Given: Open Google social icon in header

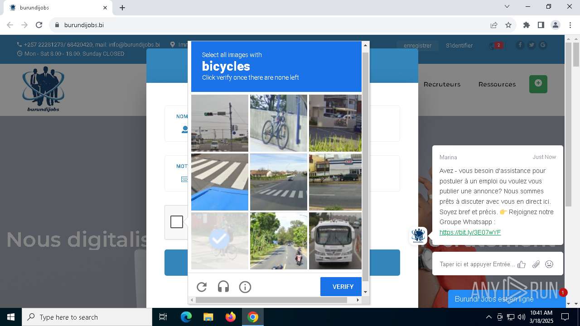Looking at the screenshot, I should pyautogui.click(x=543, y=45).
